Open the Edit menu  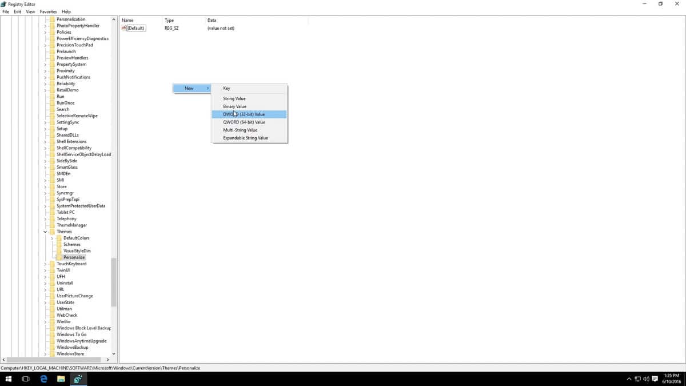point(18,11)
